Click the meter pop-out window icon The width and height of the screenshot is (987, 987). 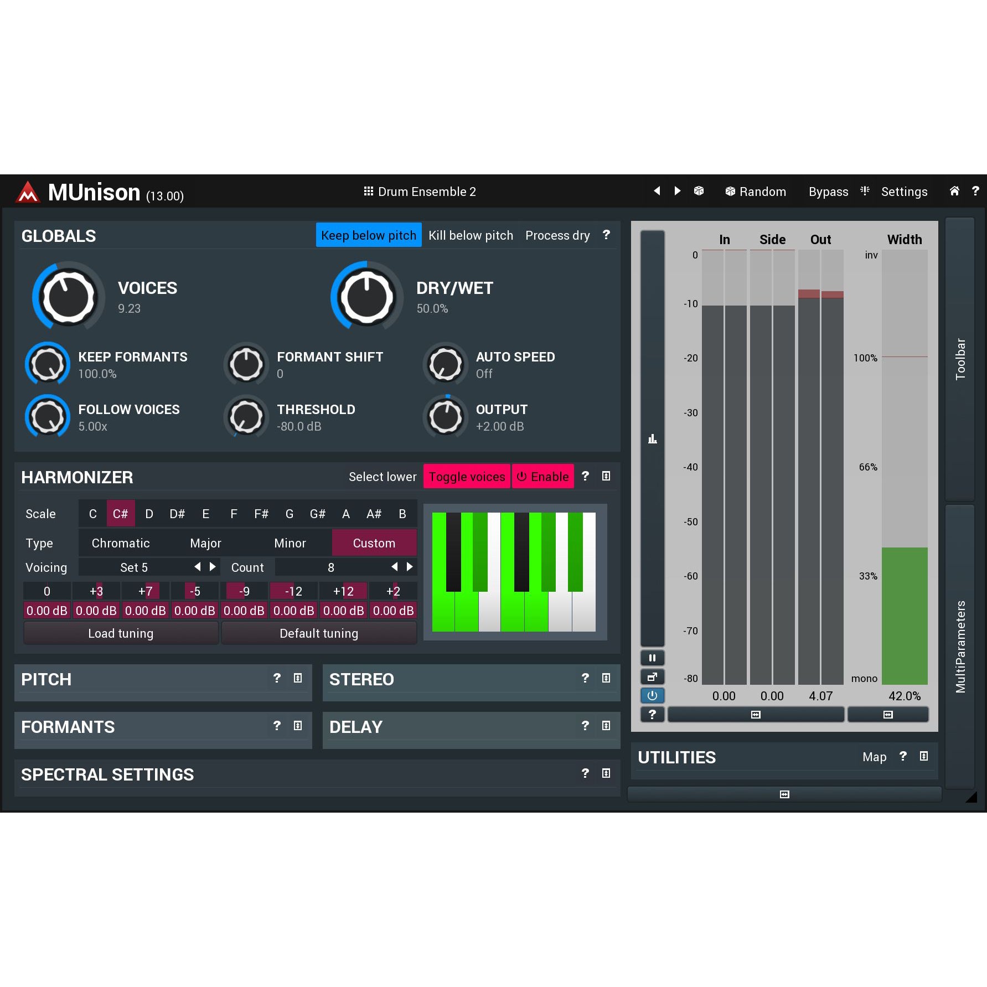click(x=652, y=677)
